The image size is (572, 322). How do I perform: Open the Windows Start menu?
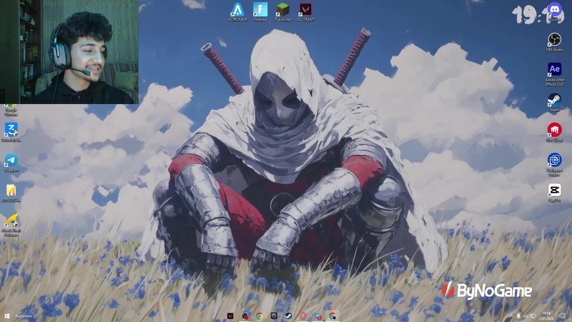[7, 316]
